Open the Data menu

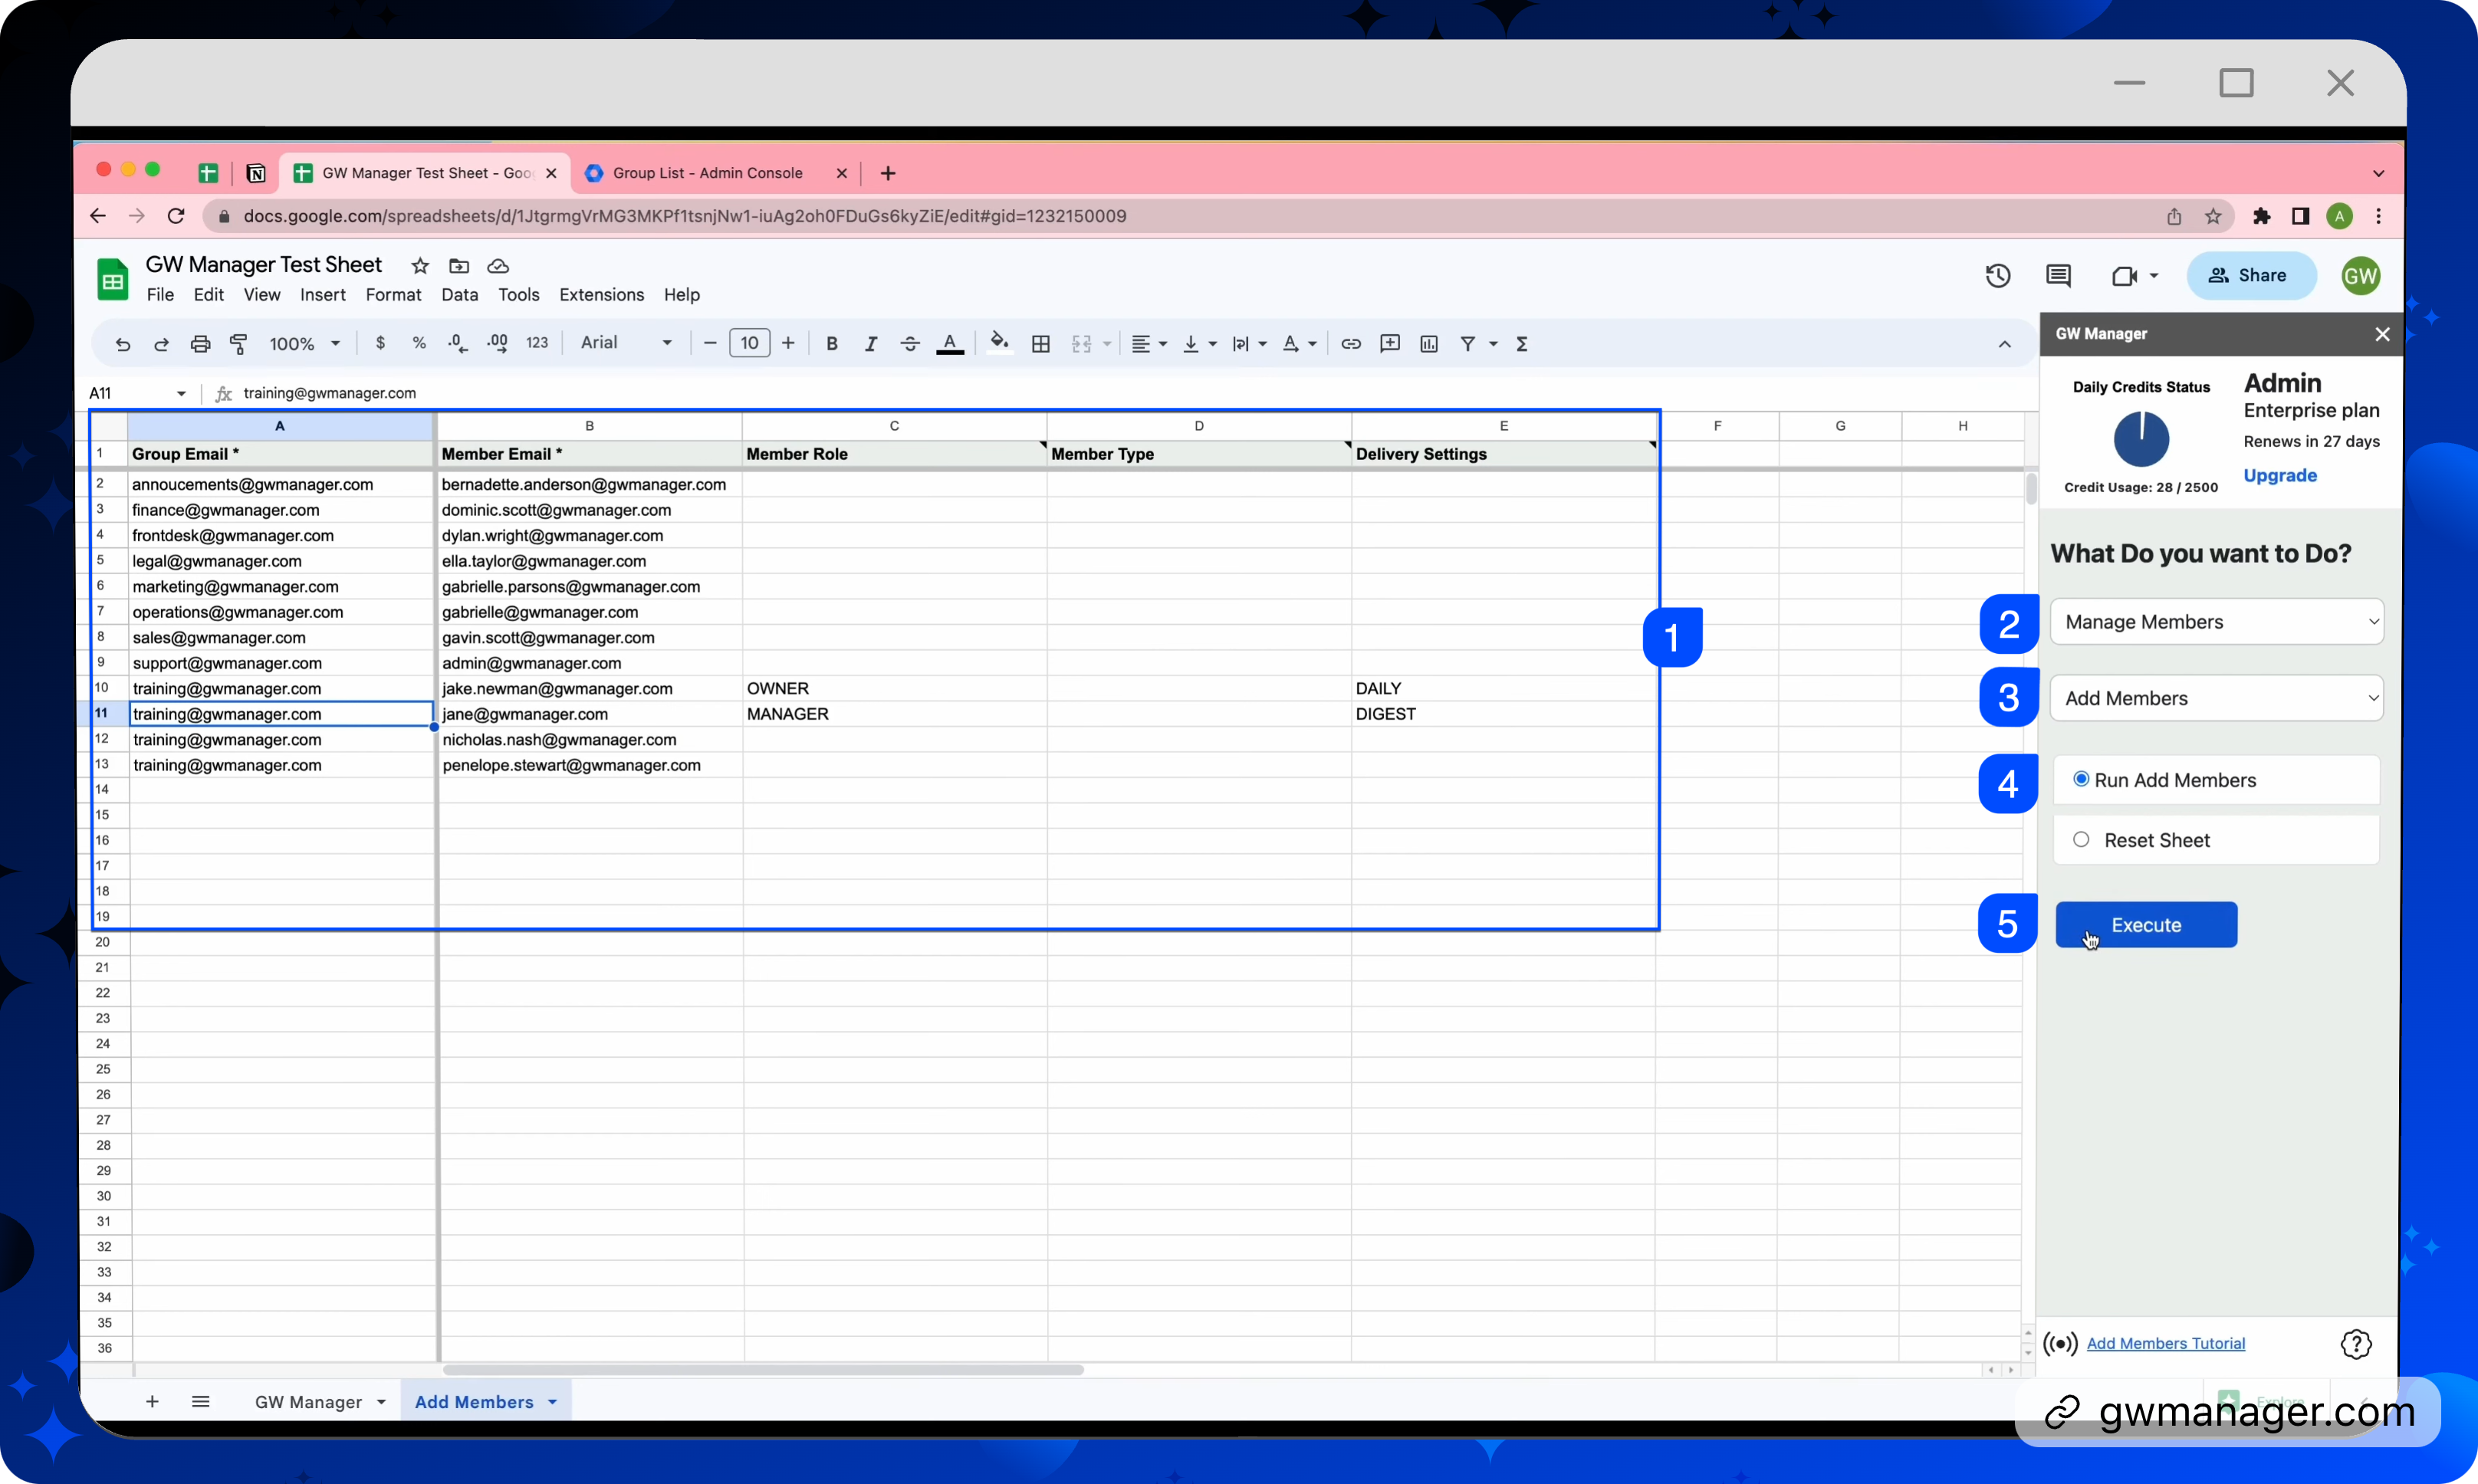(x=459, y=294)
